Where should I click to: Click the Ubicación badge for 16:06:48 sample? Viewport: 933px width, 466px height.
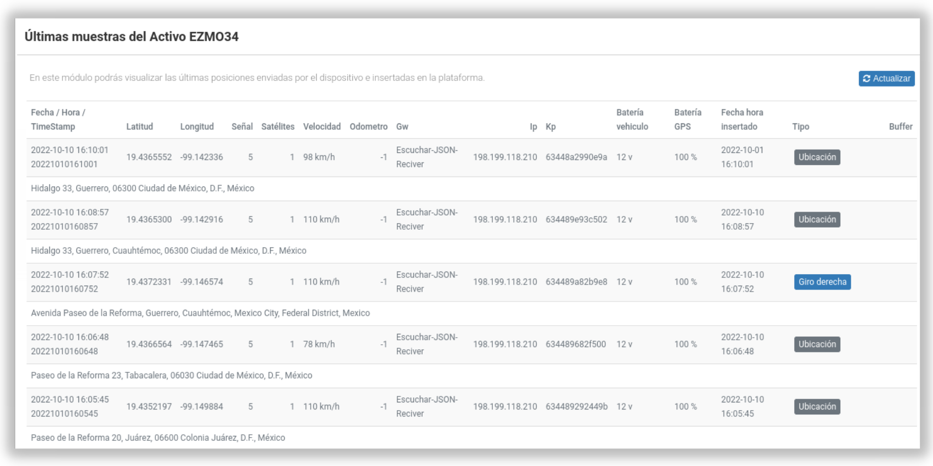(817, 345)
